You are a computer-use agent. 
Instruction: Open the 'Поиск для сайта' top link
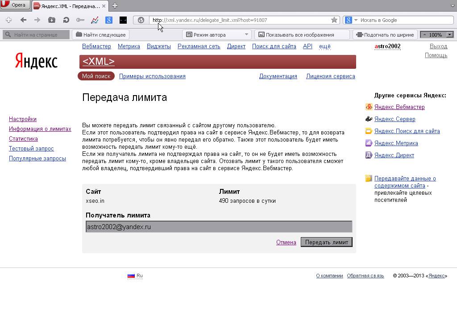click(274, 46)
